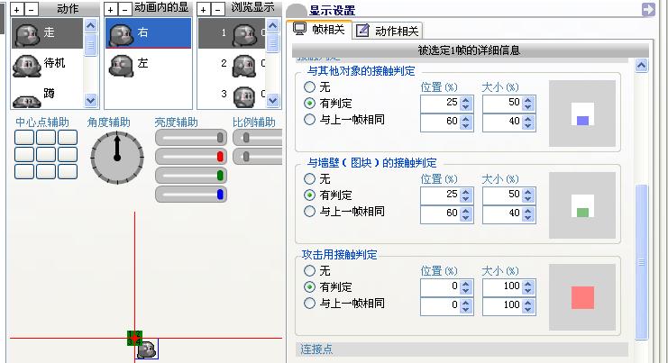
Task: Click the lower 比例辅助 slider
Action: pyautogui.click(x=258, y=157)
